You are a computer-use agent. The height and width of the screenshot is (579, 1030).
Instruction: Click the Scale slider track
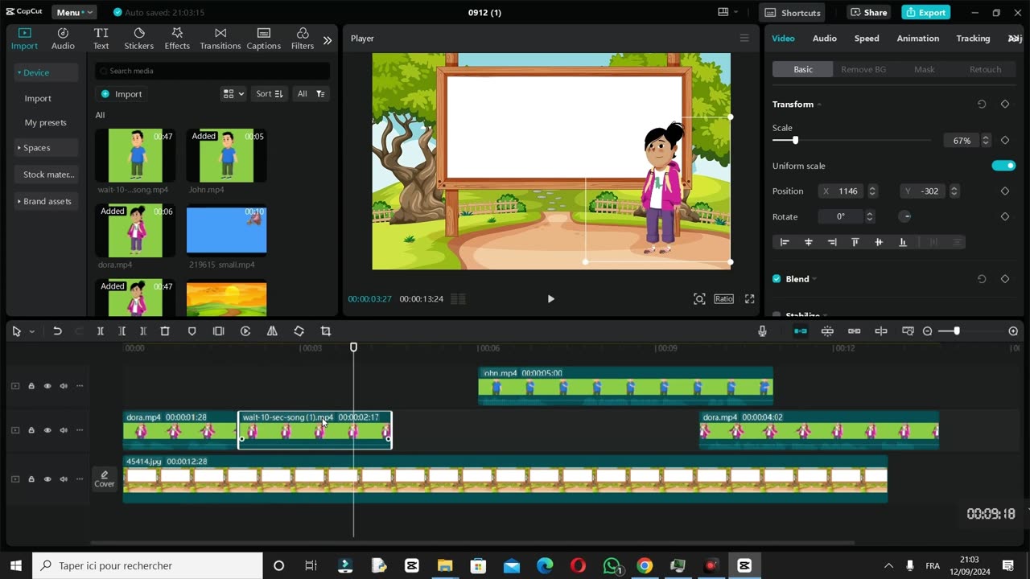coord(852,140)
